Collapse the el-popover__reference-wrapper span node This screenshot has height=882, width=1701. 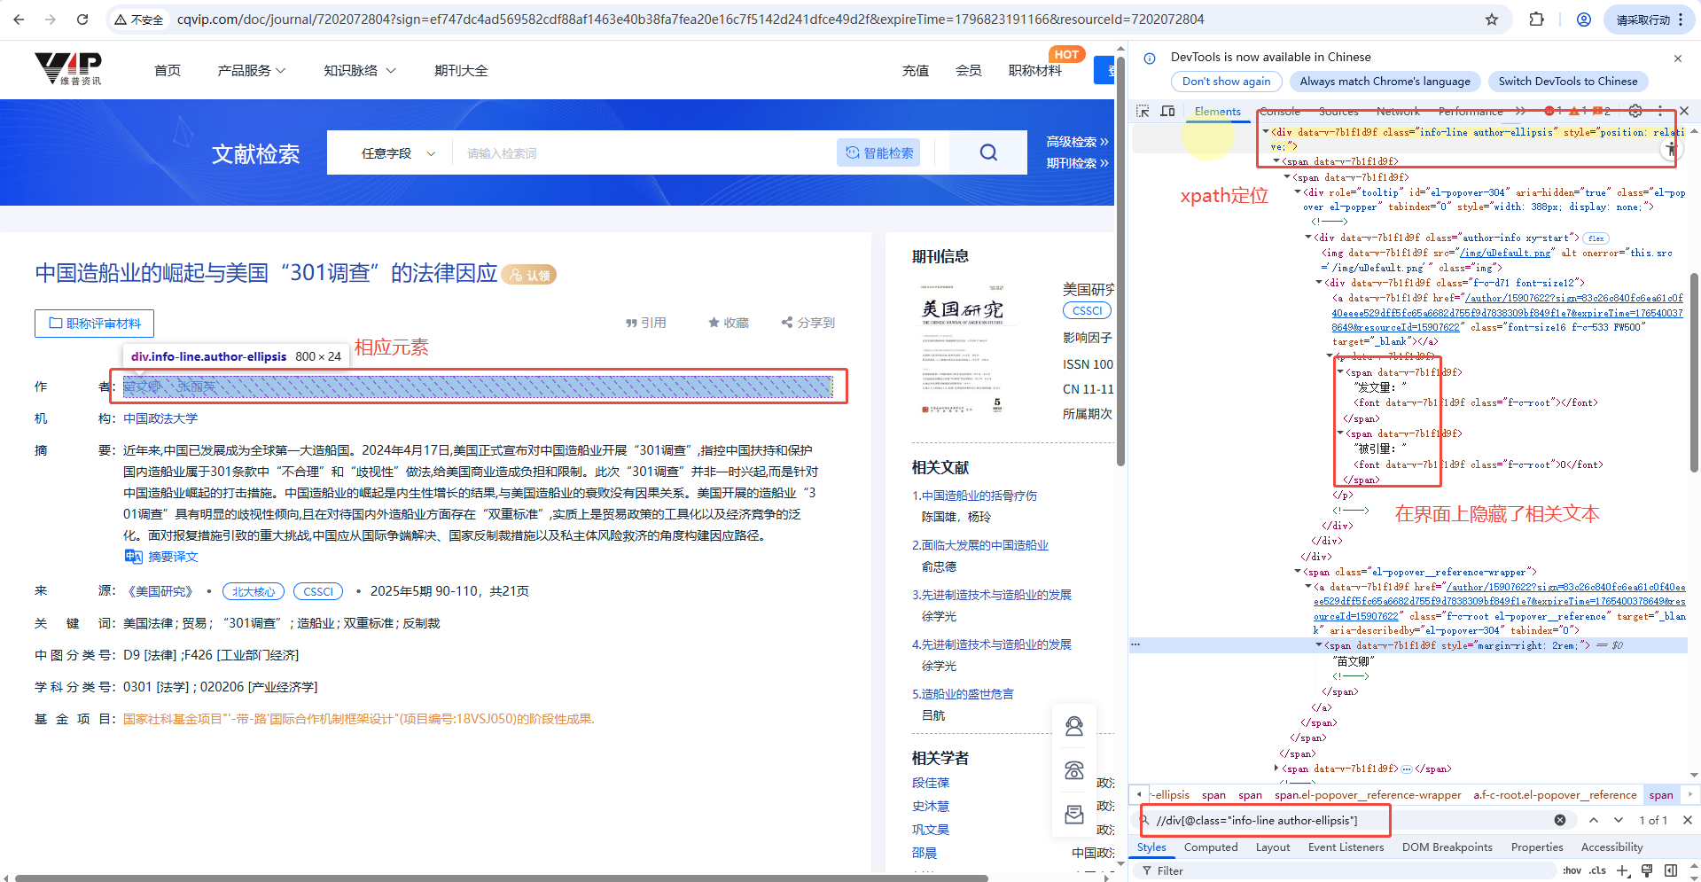click(x=1298, y=572)
